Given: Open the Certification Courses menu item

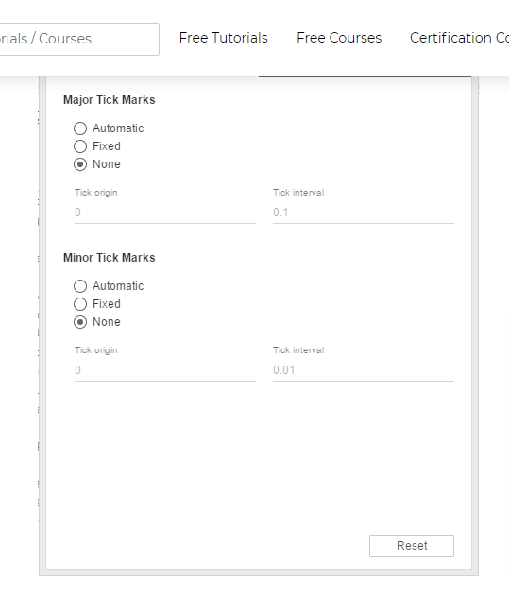Looking at the screenshot, I should point(459,38).
